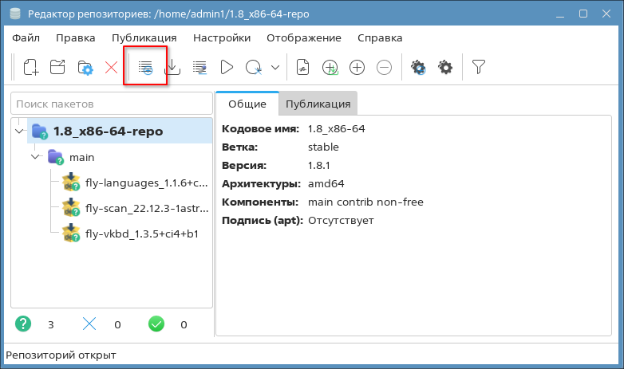Click the funnel filter icon

(x=478, y=68)
